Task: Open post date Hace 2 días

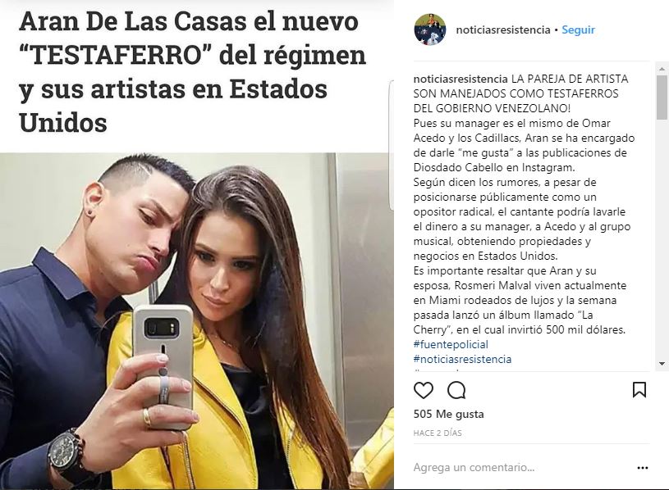Action: [438, 433]
